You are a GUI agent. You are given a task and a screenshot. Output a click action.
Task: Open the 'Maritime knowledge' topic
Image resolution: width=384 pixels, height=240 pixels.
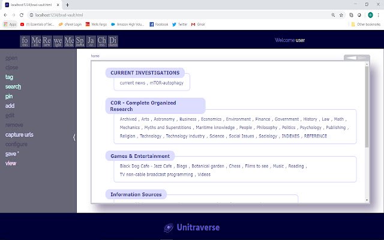(215, 128)
